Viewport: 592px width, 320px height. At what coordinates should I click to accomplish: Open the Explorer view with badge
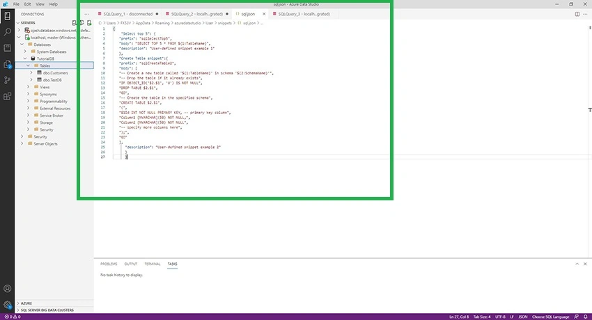7,64
